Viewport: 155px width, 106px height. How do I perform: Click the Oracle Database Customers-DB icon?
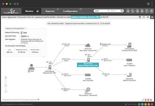[129, 45]
